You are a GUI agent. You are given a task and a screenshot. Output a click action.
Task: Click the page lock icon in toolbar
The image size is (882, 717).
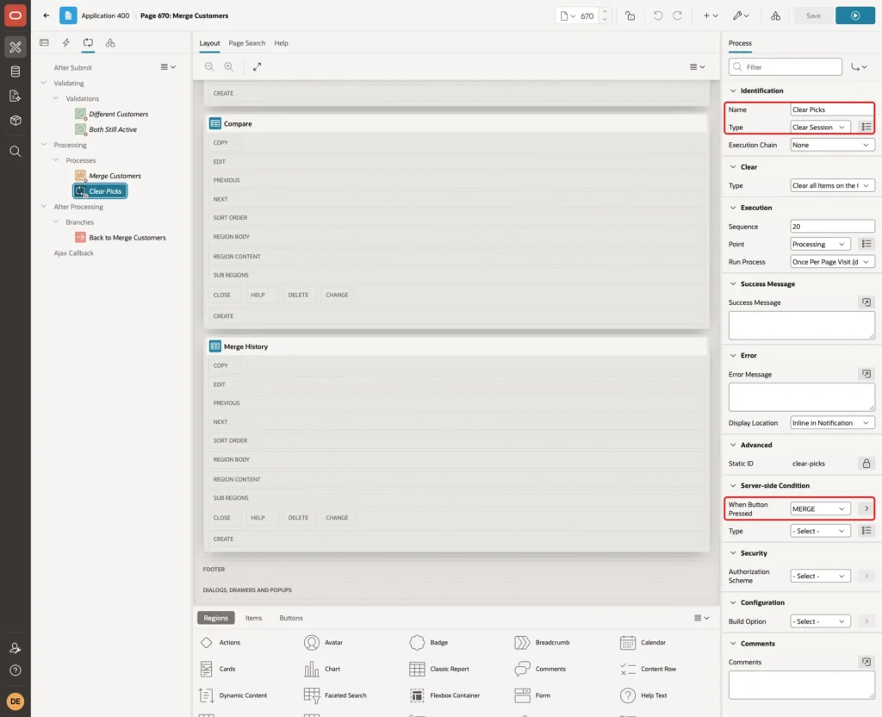click(630, 16)
